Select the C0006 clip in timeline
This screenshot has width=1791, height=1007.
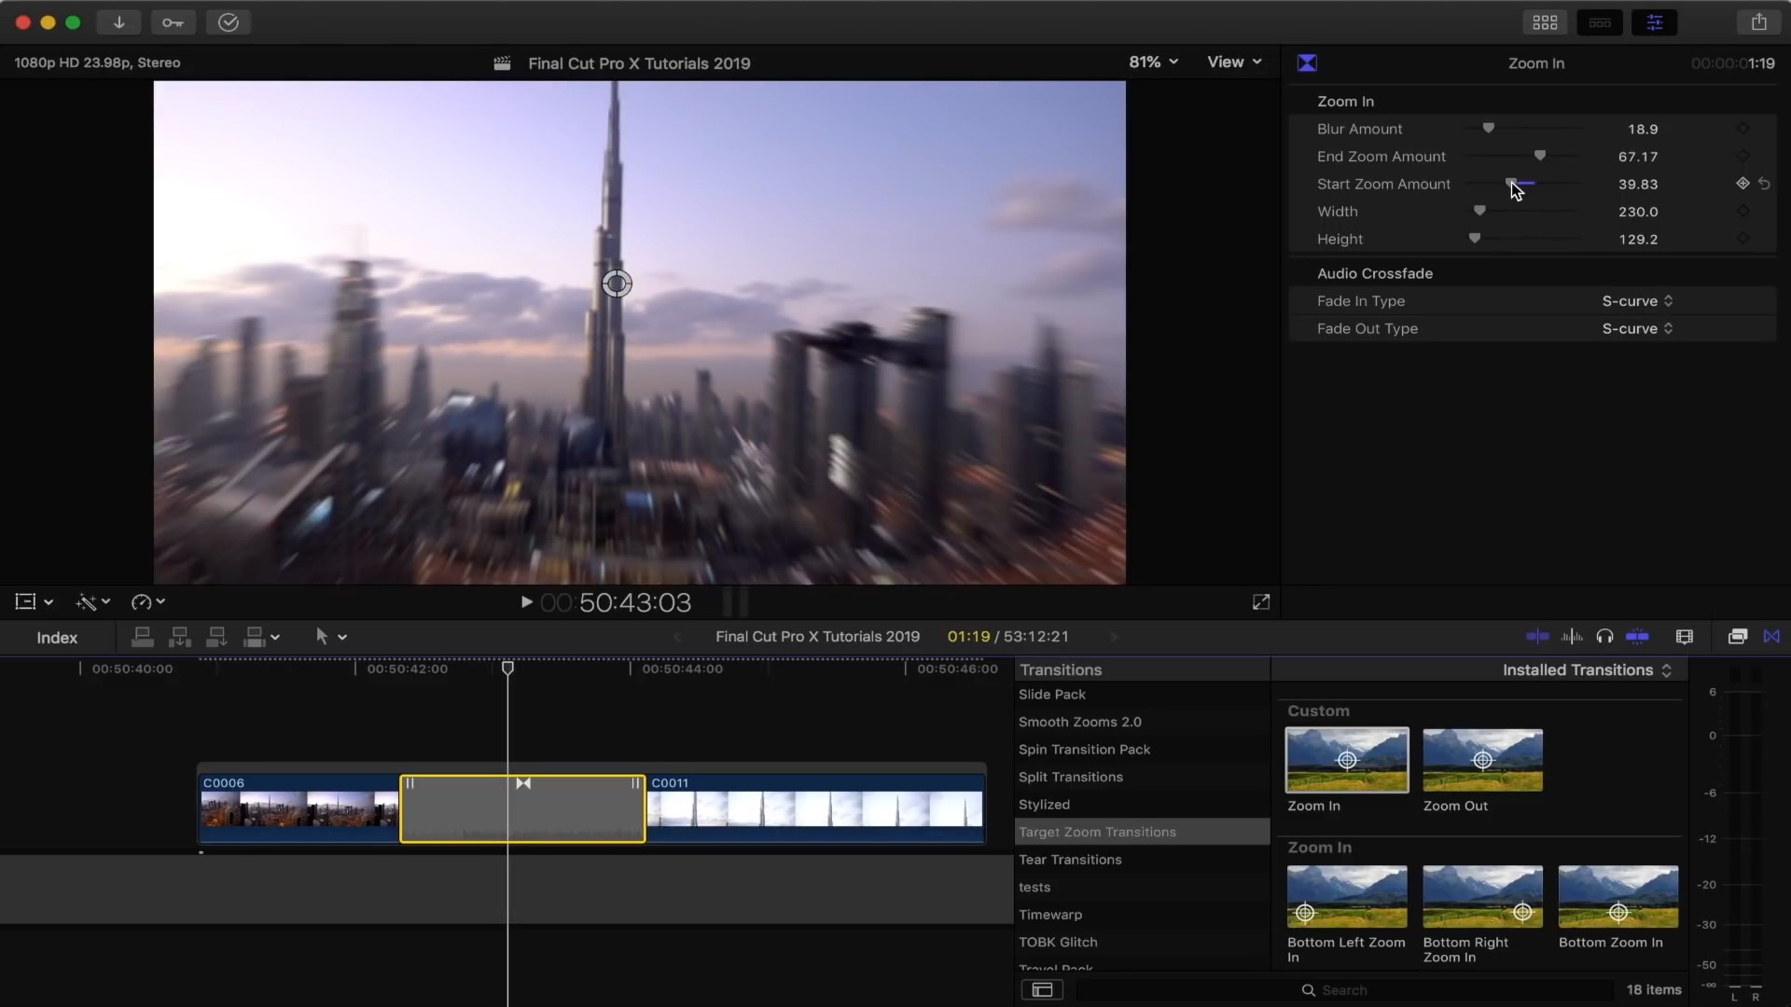tap(298, 808)
